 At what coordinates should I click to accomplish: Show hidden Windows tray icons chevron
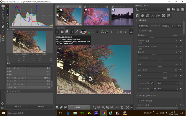click(x=157, y=113)
